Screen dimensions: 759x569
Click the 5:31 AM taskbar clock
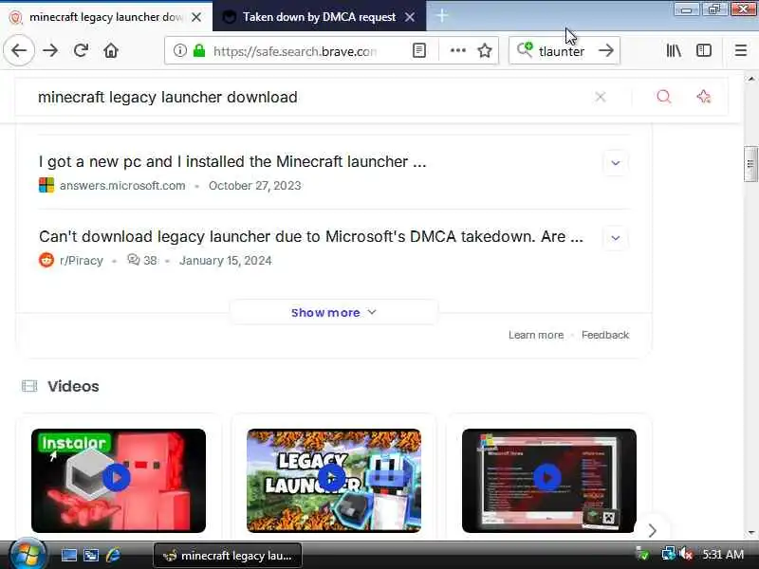click(x=723, y=555)
